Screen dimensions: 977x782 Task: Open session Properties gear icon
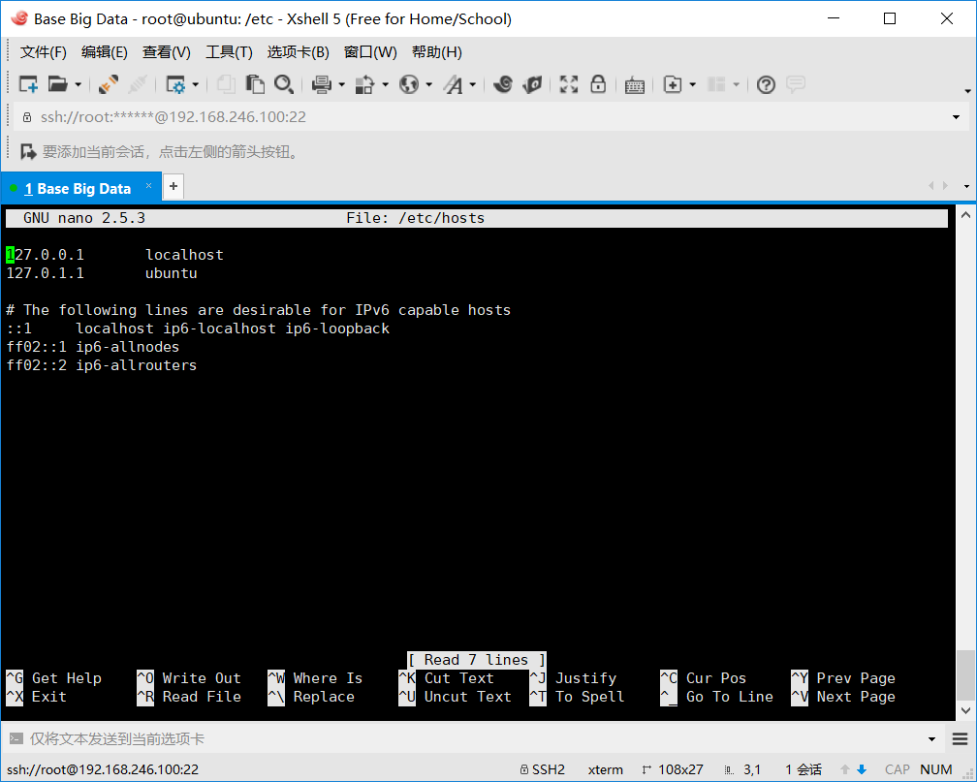pyautogui.click(x=175, y=84)
